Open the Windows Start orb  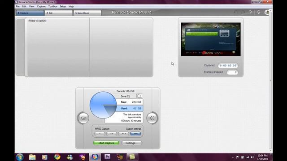(x=20, y=157)
